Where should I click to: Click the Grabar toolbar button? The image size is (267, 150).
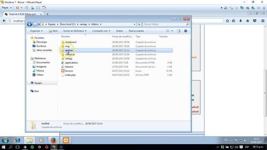119,31
